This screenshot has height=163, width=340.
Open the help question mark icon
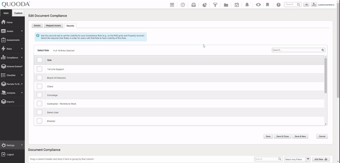pos(278,5)
